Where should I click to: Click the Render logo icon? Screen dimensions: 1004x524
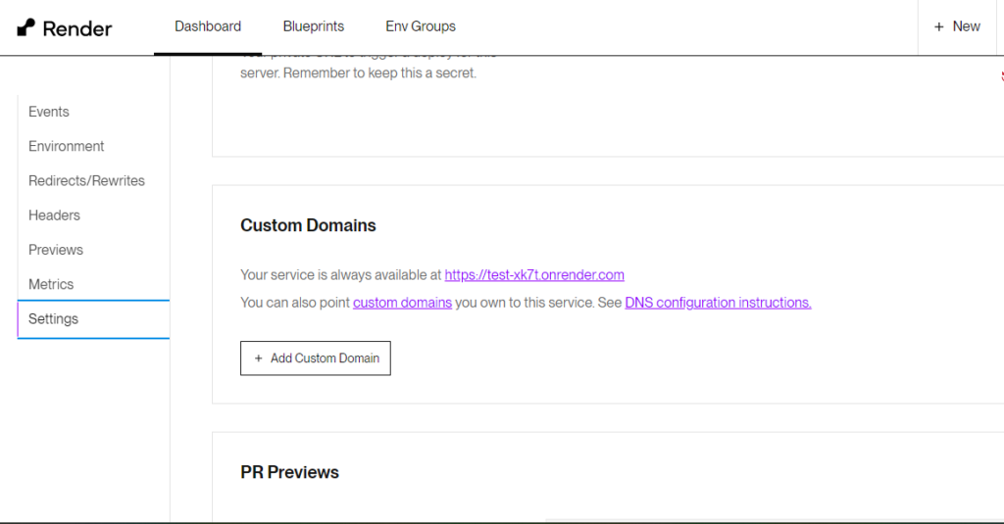(x=25, y=27)
